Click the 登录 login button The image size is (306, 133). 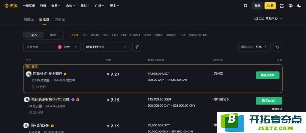(x=257, y=6)
